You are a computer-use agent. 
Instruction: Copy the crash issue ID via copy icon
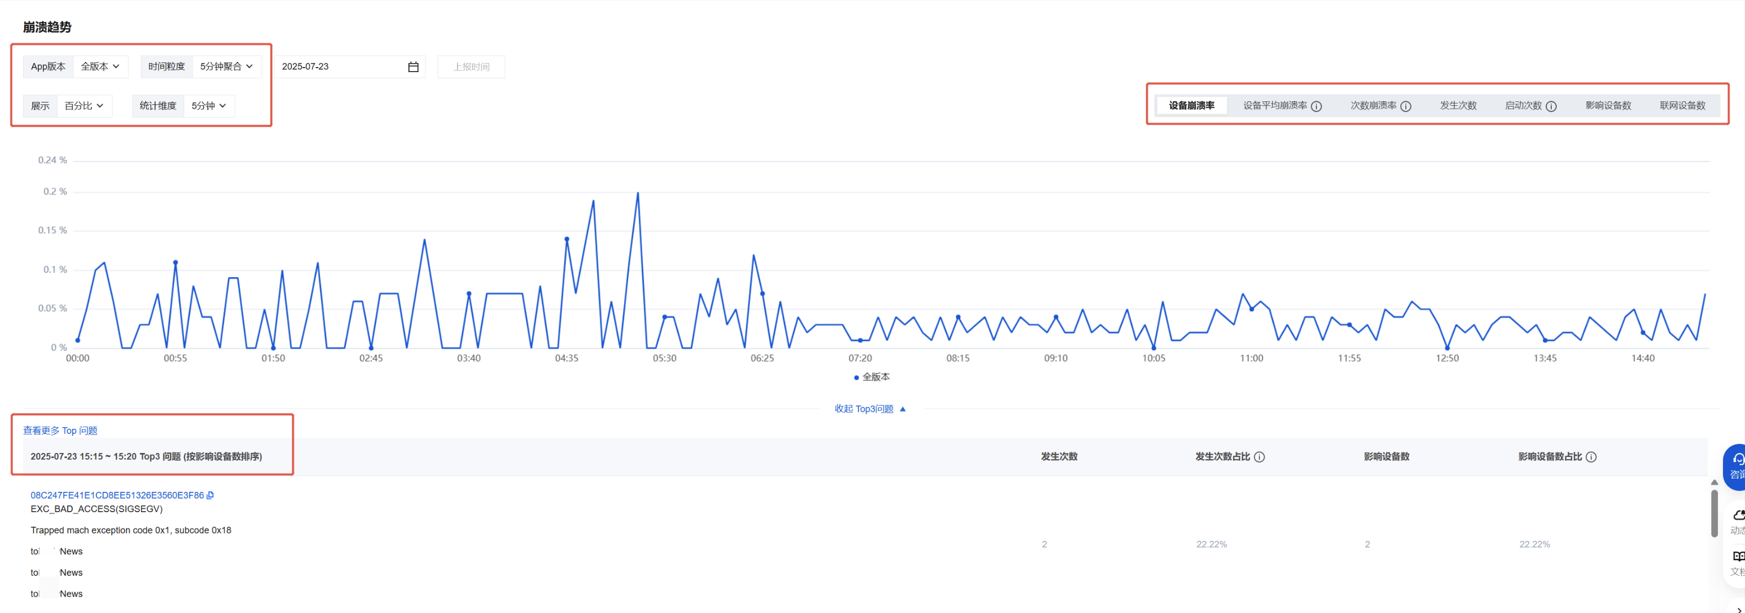210,496
